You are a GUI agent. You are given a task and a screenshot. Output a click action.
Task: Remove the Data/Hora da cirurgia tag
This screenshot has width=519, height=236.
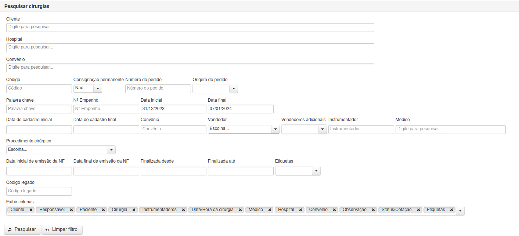[x=241, y=210]
